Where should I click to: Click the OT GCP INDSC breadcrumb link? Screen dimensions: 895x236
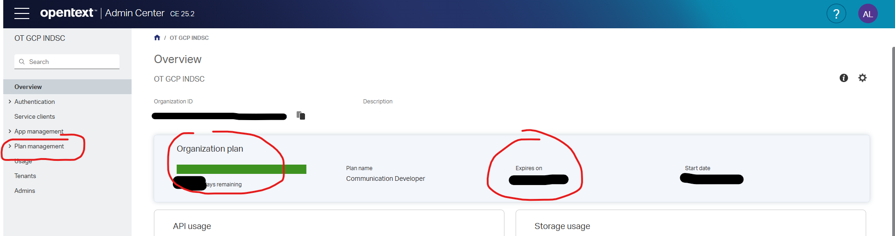coord(189,38)
